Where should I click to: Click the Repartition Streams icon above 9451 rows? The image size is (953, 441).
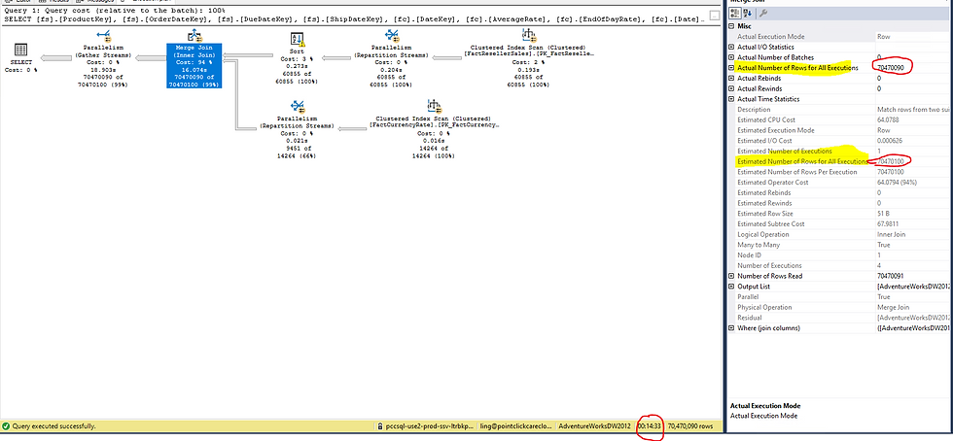[x=298, y=107]
